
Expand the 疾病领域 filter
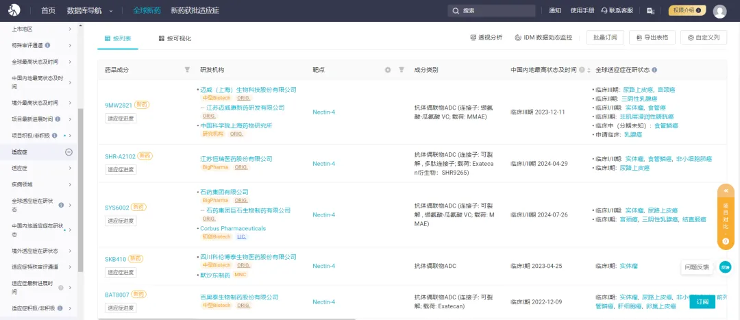(x=69, y=184)
